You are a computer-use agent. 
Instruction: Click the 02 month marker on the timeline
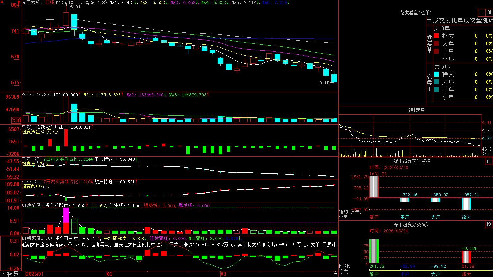point(109,274)
